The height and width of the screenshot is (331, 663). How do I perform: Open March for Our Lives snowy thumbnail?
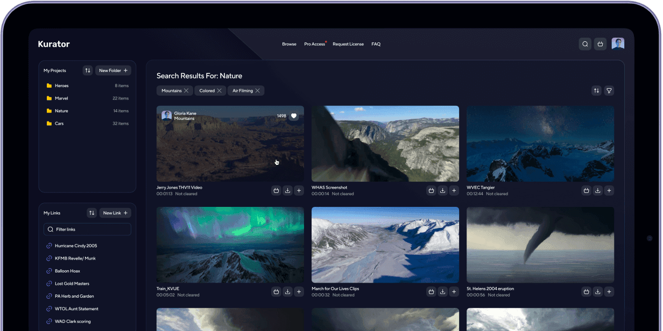pos(385,245)
